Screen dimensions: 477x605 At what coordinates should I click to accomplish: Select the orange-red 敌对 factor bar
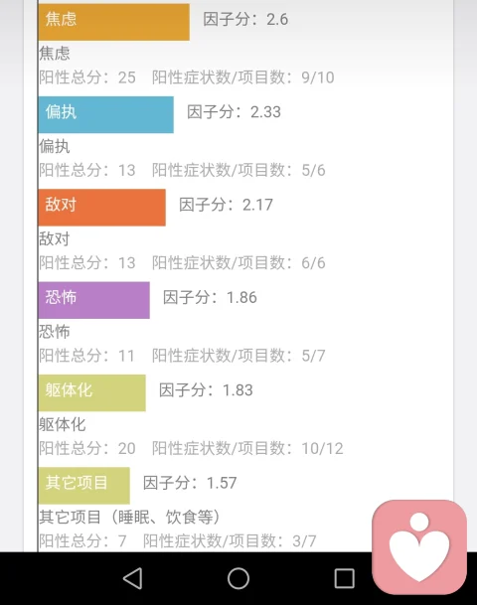[102, 208]
